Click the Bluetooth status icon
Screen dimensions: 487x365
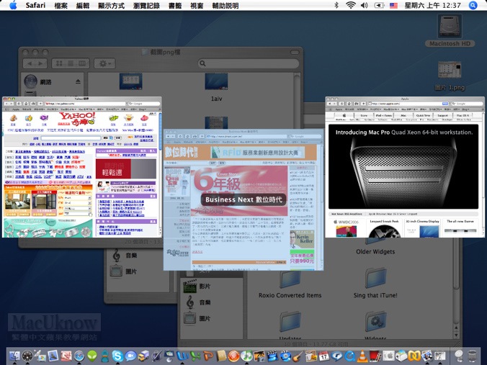point(336,5)
